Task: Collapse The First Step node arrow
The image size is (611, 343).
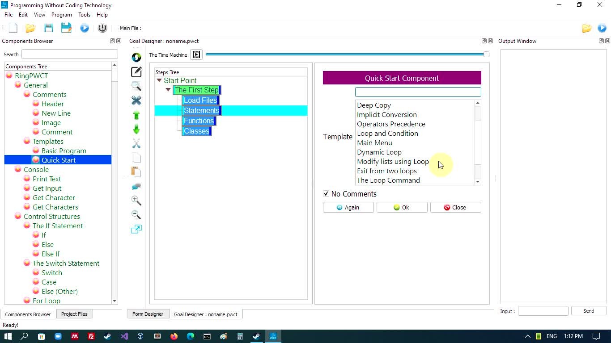Action: tap(168, 90)
